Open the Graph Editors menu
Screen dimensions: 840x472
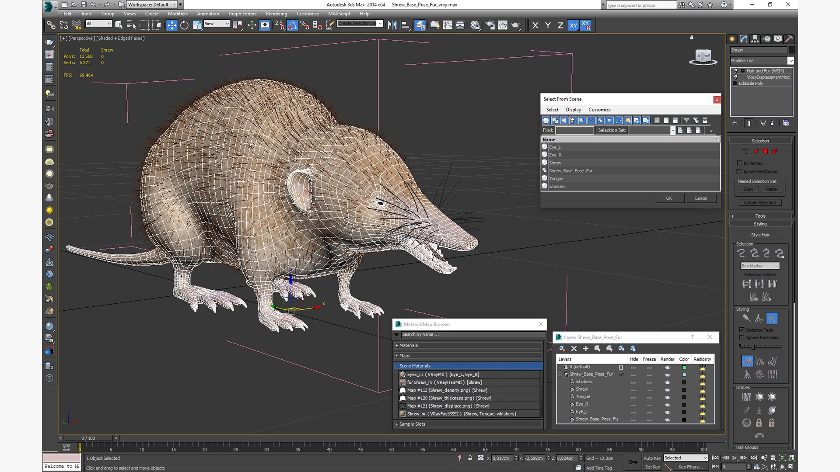pyautogui.click(x=242, y=14)
